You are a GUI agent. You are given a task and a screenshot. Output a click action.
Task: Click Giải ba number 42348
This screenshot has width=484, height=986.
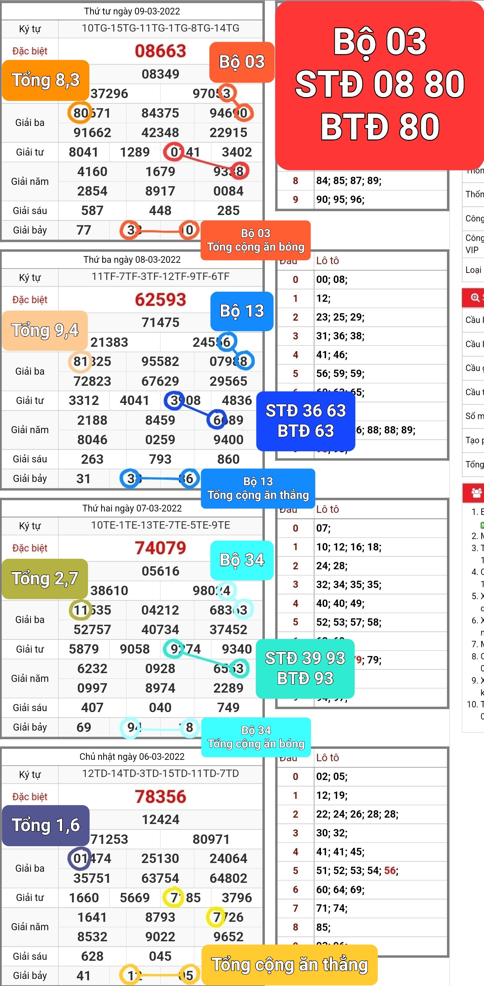160,132
